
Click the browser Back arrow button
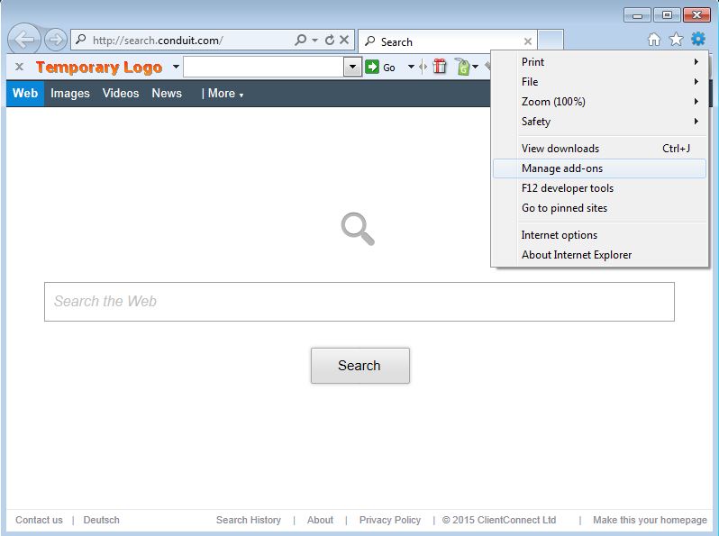(x=24, y=40)
